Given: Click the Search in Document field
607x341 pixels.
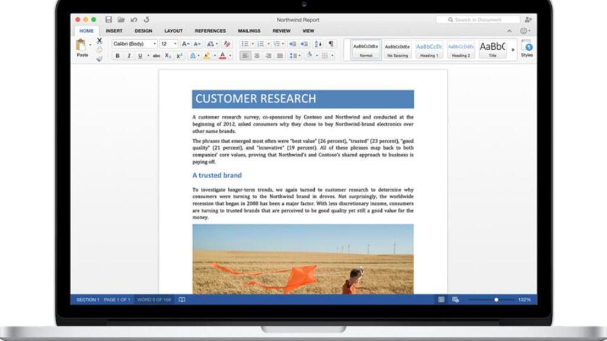Looking at the screenshot, I should [x=478, y=20].
